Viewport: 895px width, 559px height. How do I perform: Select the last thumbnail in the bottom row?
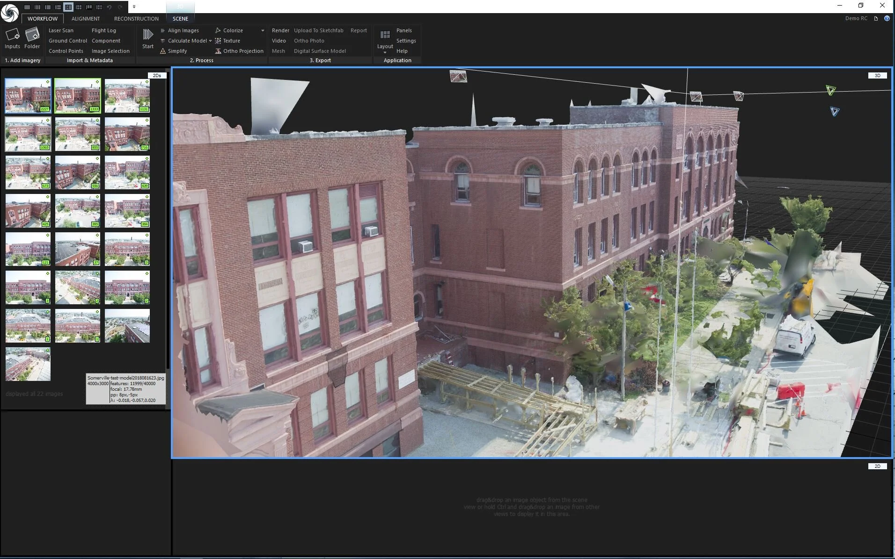tap(28, 364)
